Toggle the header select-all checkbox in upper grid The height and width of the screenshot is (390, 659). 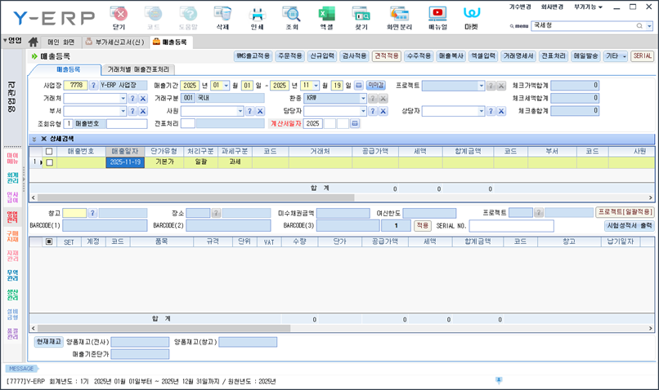coord(49,152)
